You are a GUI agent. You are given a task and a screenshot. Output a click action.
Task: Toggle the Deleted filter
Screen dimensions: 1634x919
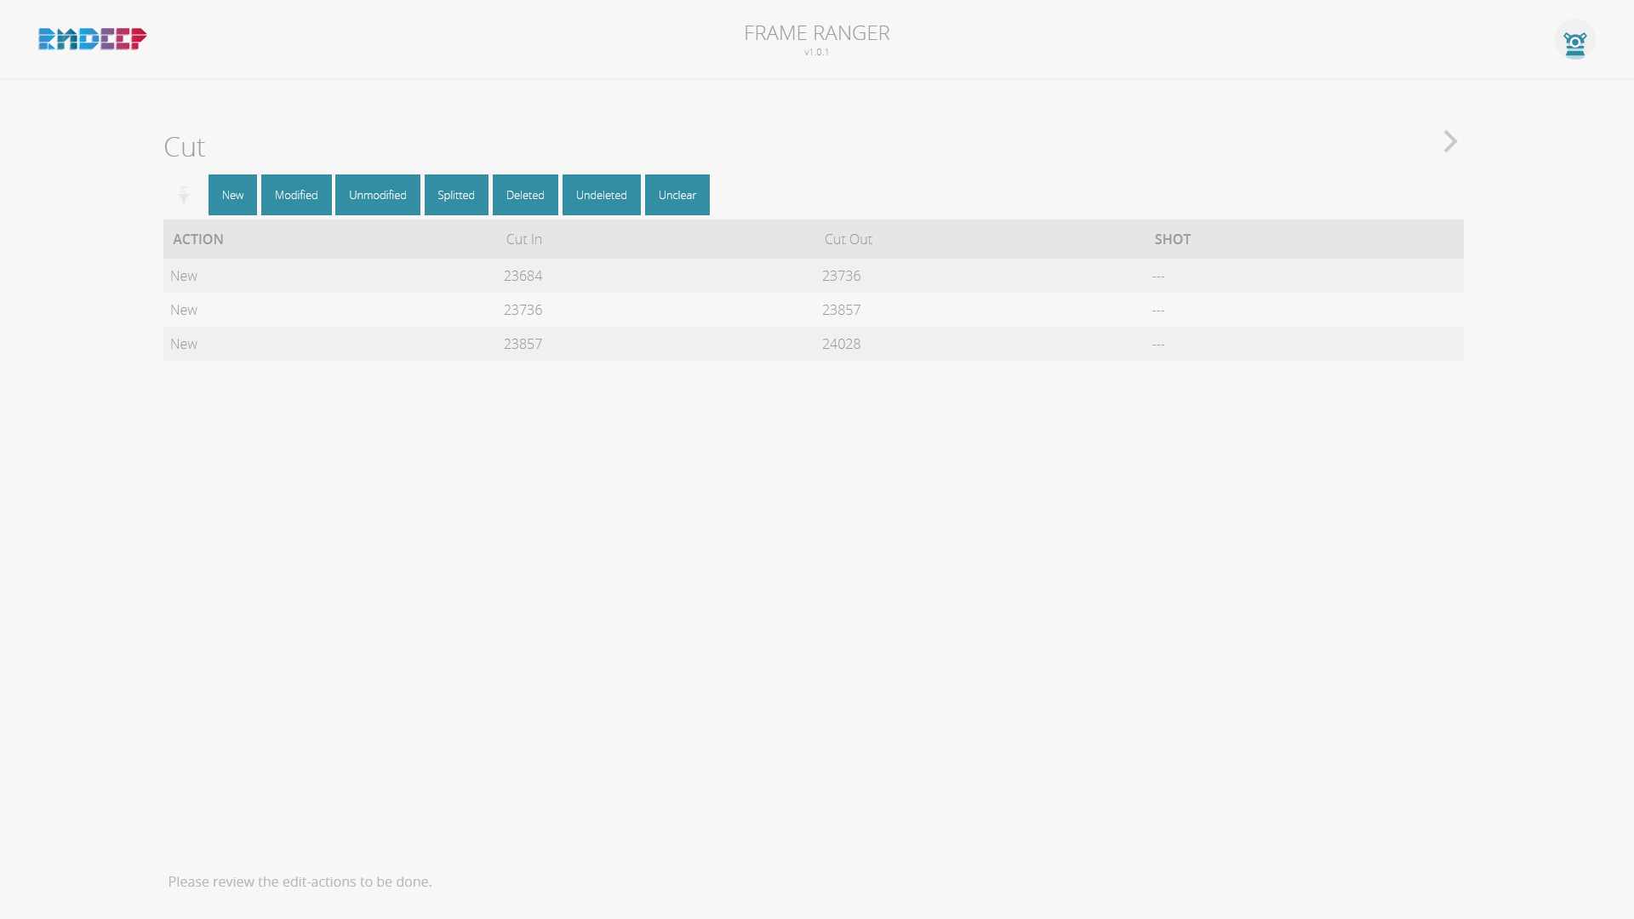pyautogui.click(x=525, y=195)
